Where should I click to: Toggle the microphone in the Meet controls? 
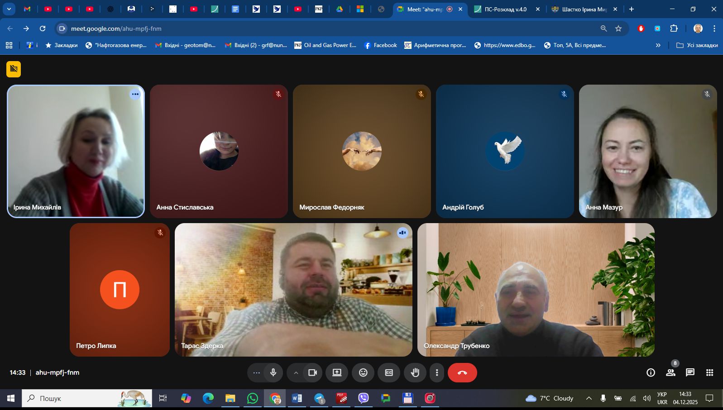point(273,372)
